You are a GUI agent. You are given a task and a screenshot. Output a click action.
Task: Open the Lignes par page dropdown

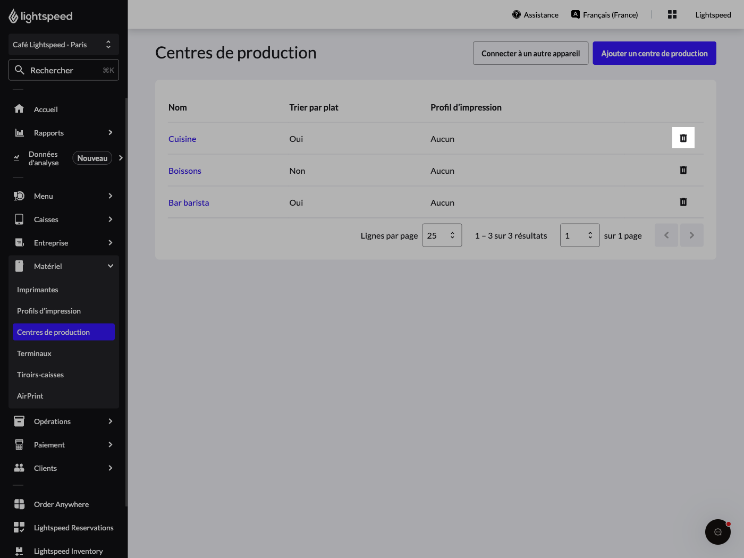click(x=442, y=235)
